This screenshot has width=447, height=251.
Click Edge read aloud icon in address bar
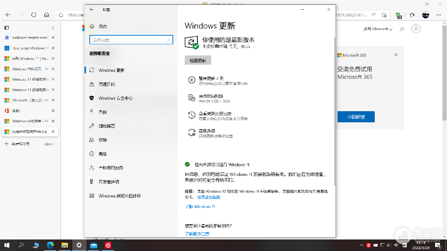tap(374, 15)
